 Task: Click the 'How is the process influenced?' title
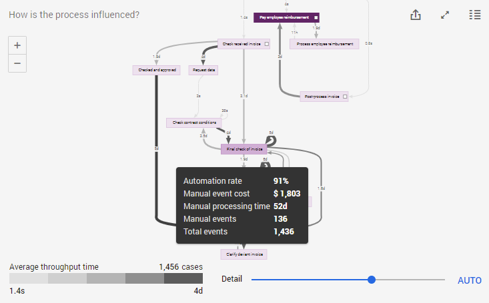click(x=74, y=14)
